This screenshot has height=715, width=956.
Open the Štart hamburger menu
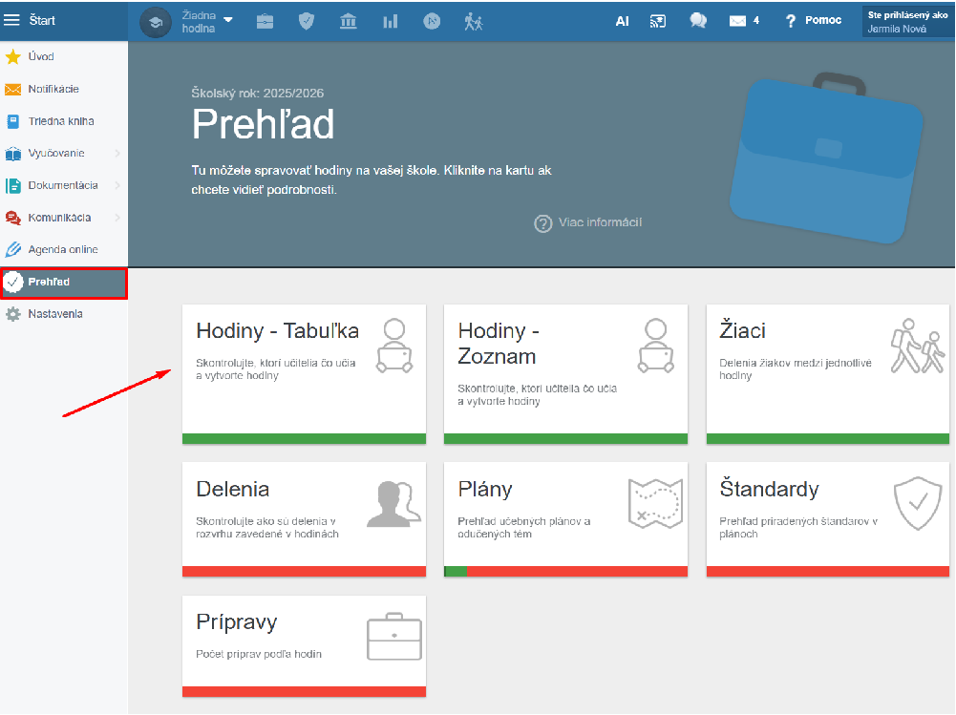coord(12,20)
